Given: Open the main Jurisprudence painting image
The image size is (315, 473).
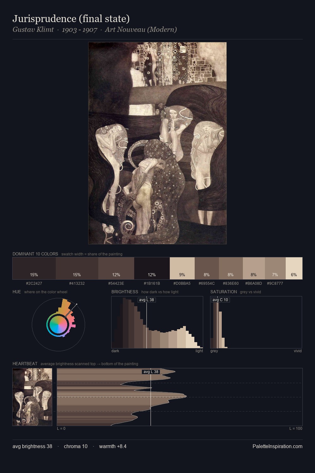Looking at the screenshot, I should pos(157,143).
